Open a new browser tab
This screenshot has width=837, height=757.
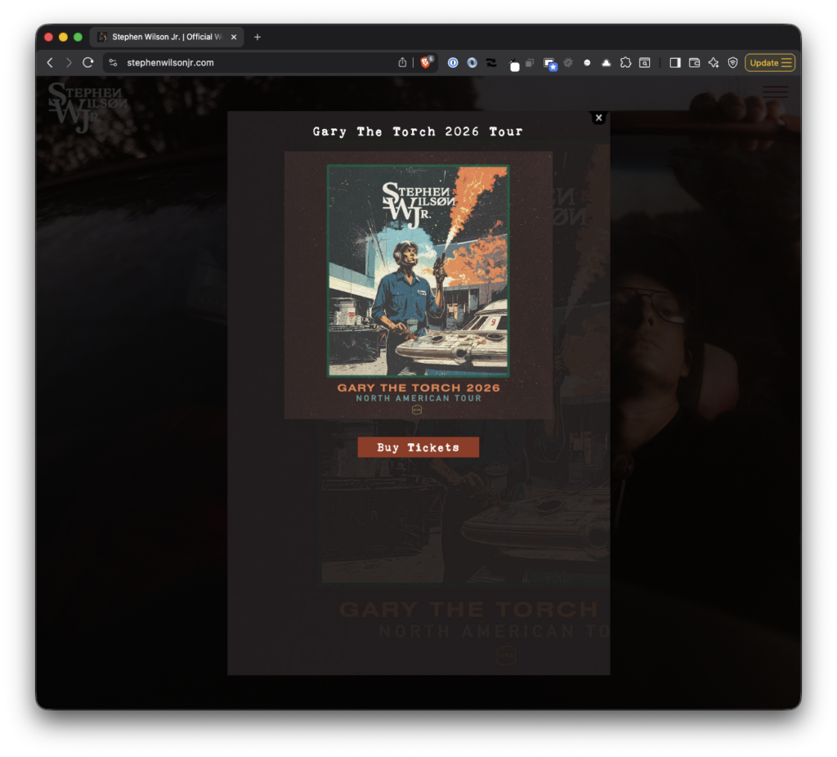257,37
